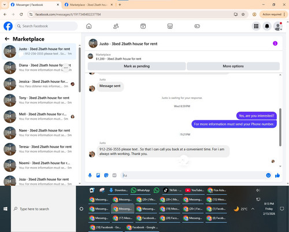Open the Mell conversation
The width and height of the screenshot is (289, 232).
39,116
